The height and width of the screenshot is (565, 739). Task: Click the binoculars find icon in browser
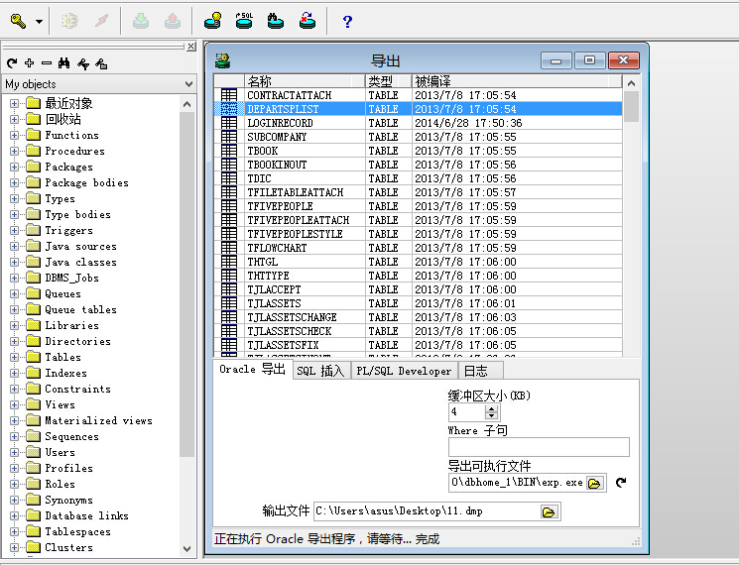[64, 63]
